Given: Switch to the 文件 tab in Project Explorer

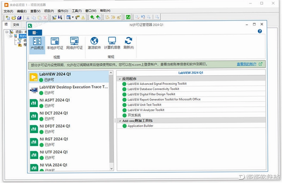Looking at the screenshot, I should [x=16, y=25].
